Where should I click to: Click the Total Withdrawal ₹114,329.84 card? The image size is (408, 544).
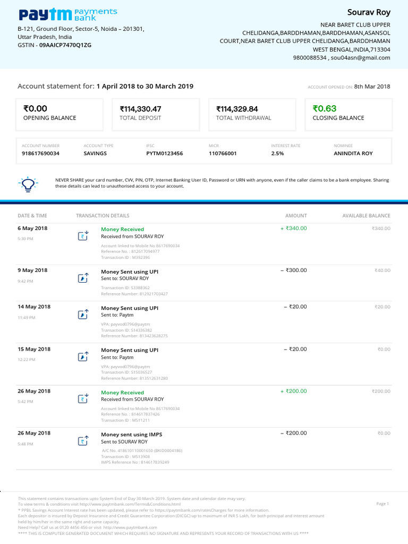[x=252, y=115]
